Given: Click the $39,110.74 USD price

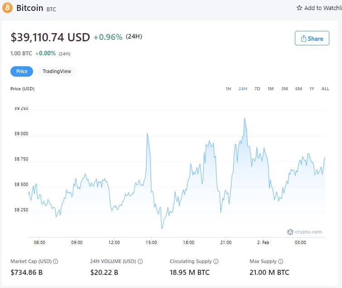Looking at the screenshot, I should click(50, 37).
